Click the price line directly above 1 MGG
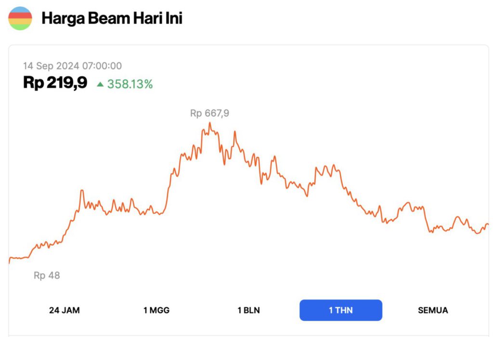The height and width of the screenshot is (337, 493). coord(156,214)
